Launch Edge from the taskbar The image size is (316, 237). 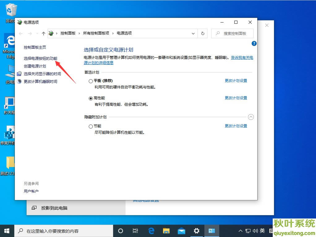[151, 231]
